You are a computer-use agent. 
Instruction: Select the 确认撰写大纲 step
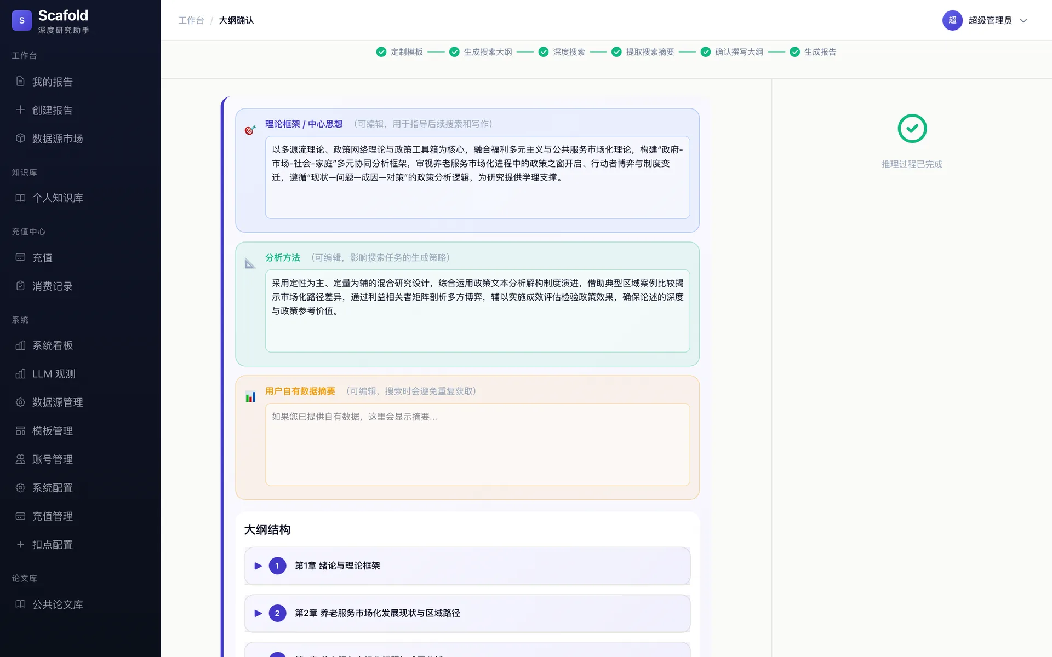[x=732, y=52]
